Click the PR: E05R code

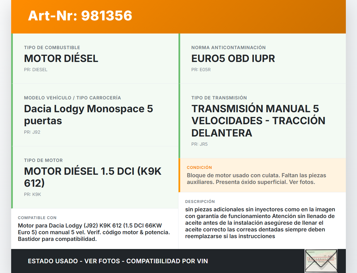point(201,70)
